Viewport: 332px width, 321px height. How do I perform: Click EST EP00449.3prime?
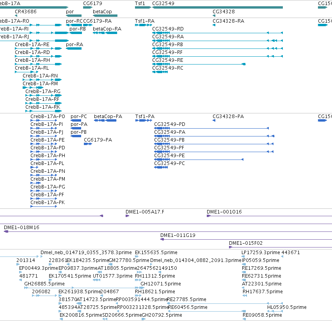pos(39,268)
